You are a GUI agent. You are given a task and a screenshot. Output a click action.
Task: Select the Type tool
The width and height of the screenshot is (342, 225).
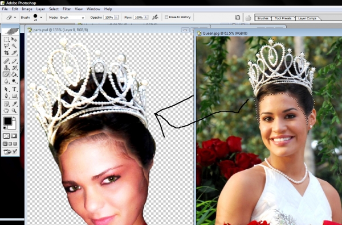(14, 89)
